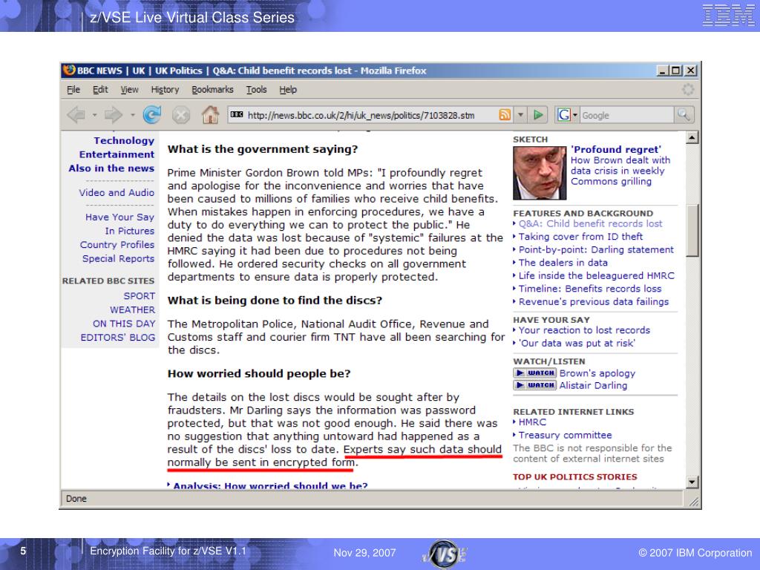
Task: Go back with the Back arrow button
Action: click(x=76, y=115)
